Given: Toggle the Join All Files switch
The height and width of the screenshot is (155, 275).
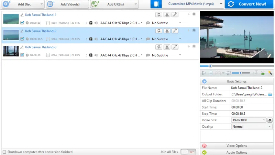Looking at the screenshot, I should click(x=188, y=152).
